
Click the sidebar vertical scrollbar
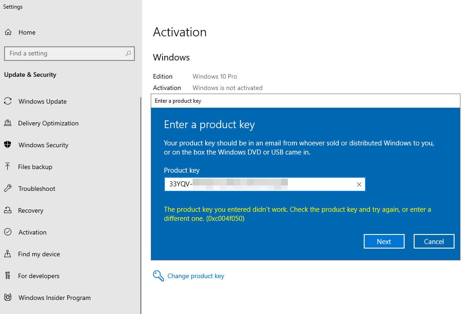(141, 205)
